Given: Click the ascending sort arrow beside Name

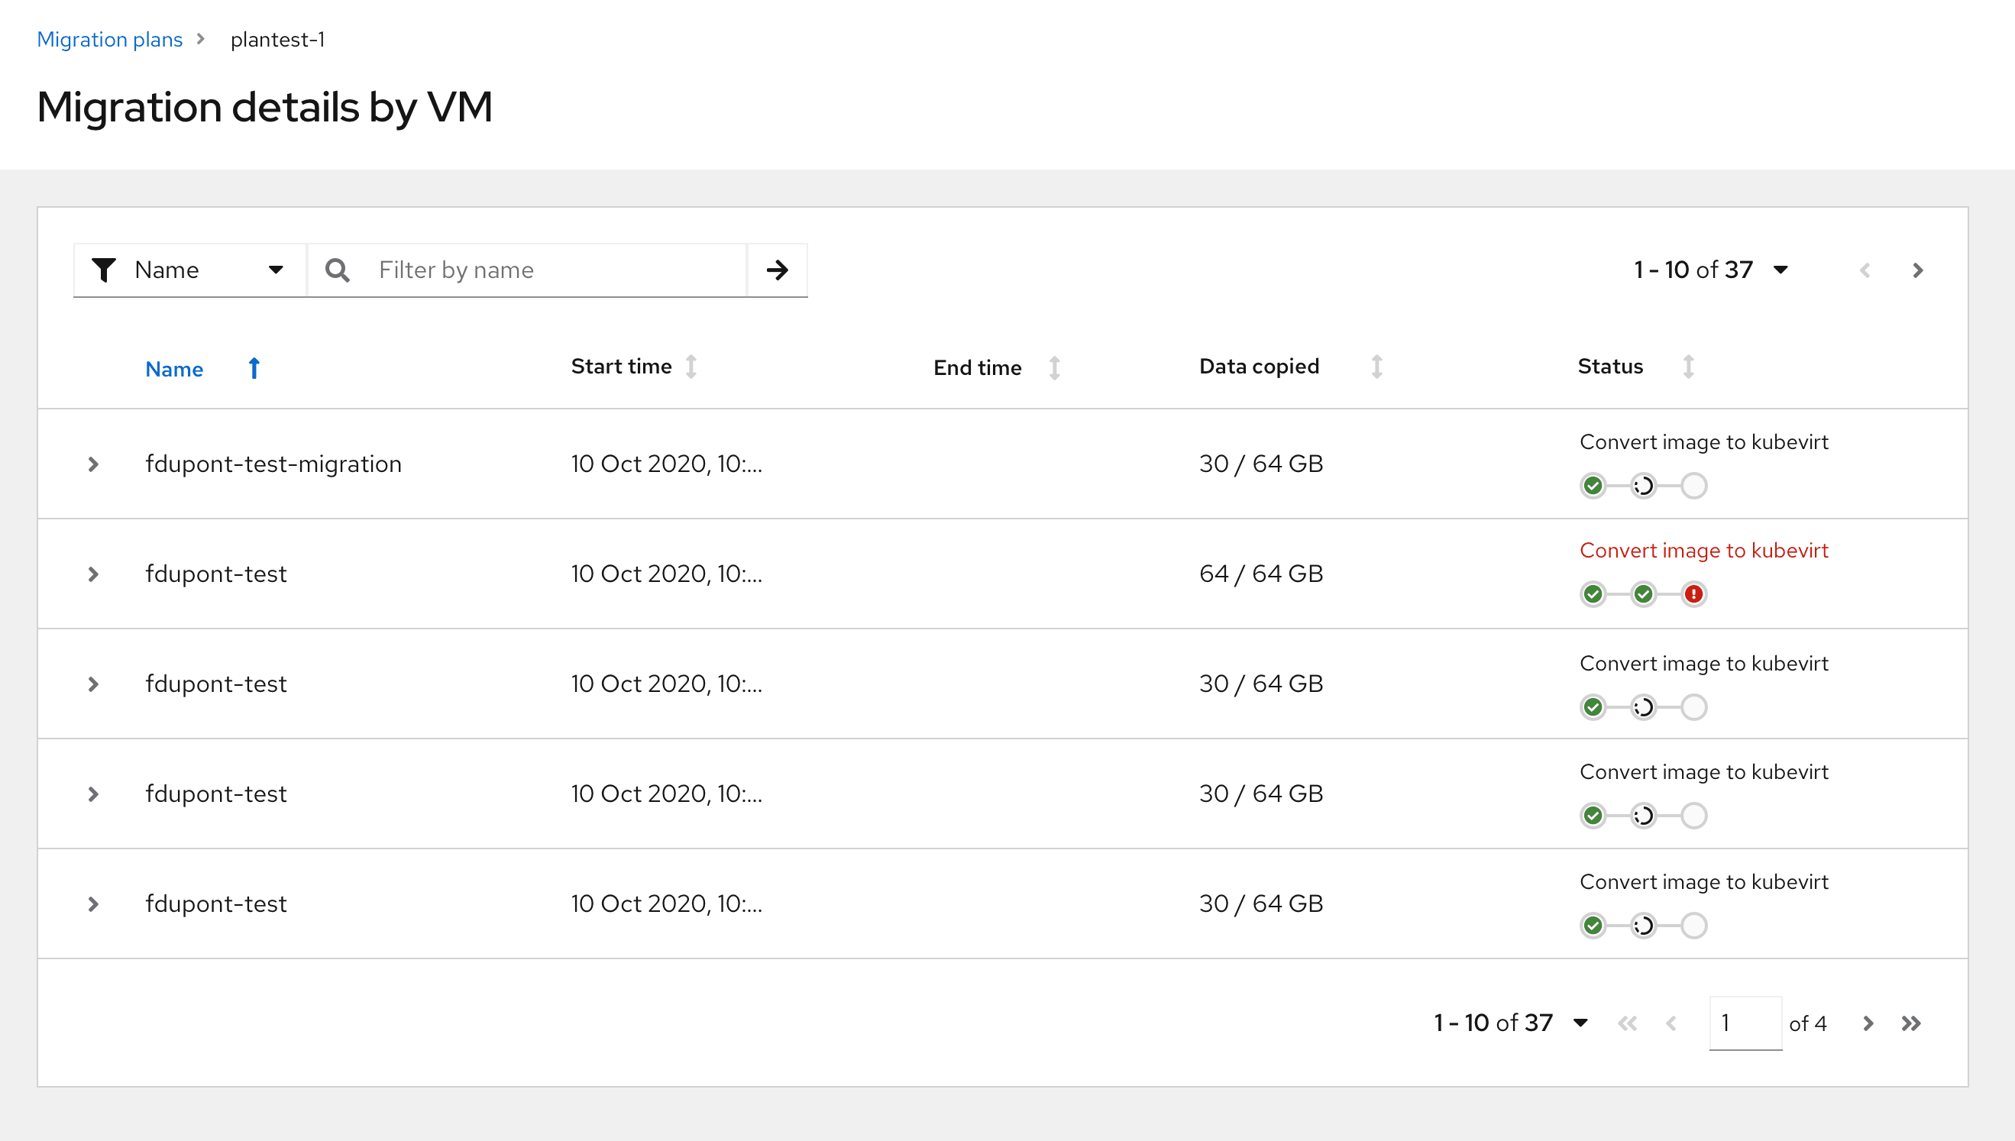Looking at the screenshot, I should [x=254, y=368].
